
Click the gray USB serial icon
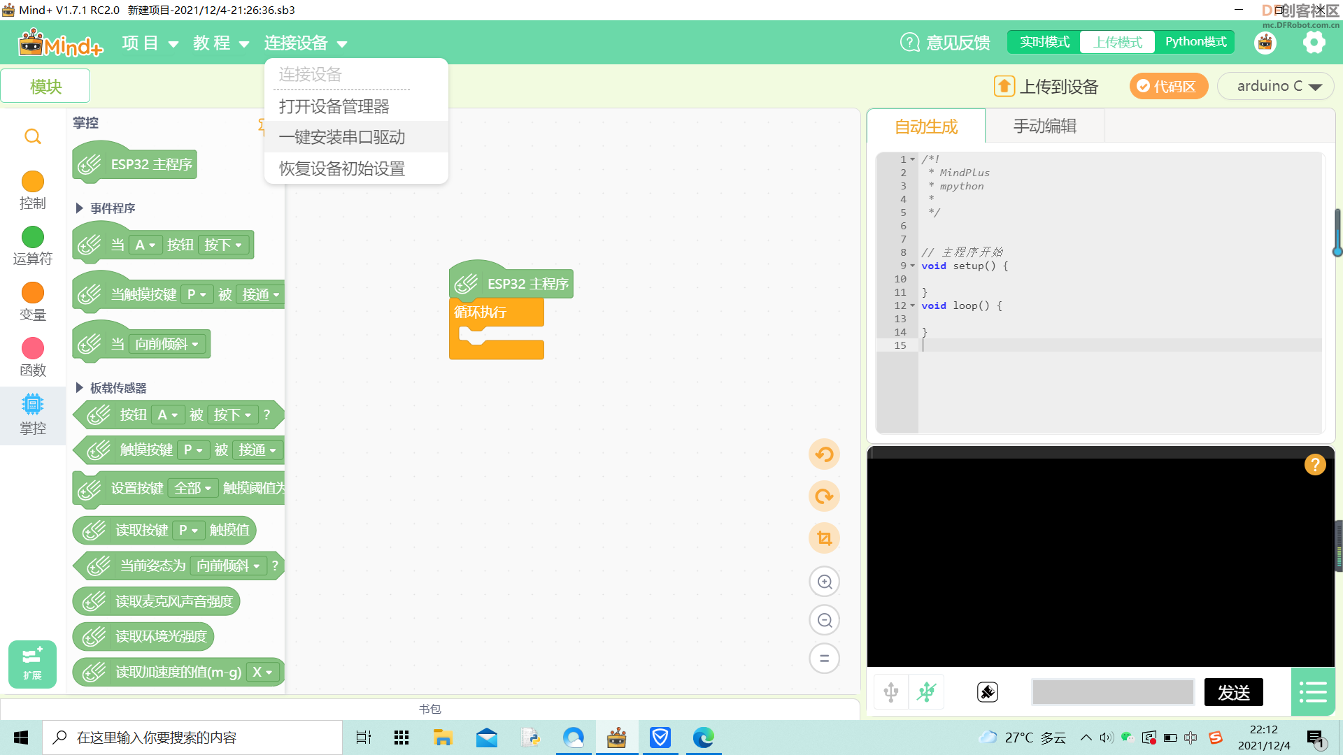click(x=891, y=692)
